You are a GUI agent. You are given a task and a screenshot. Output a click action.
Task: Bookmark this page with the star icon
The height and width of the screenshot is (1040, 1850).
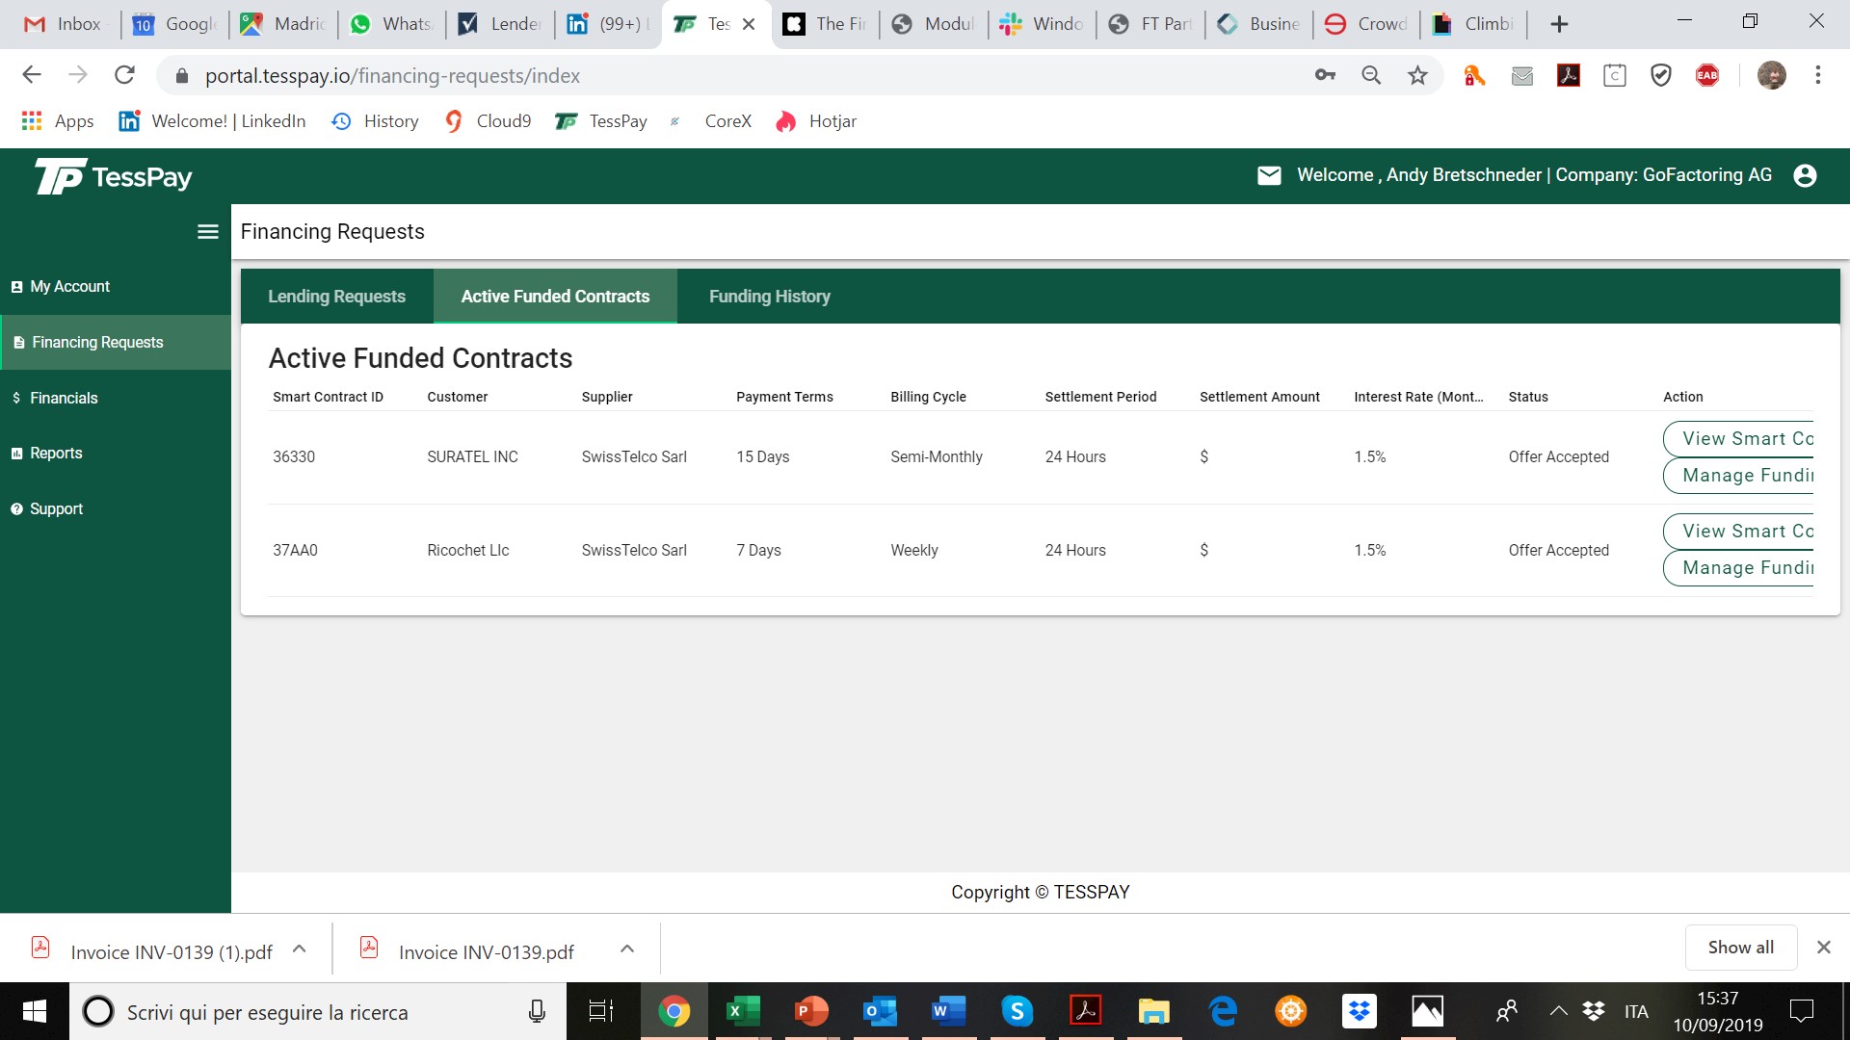(x=1417, y=75)
